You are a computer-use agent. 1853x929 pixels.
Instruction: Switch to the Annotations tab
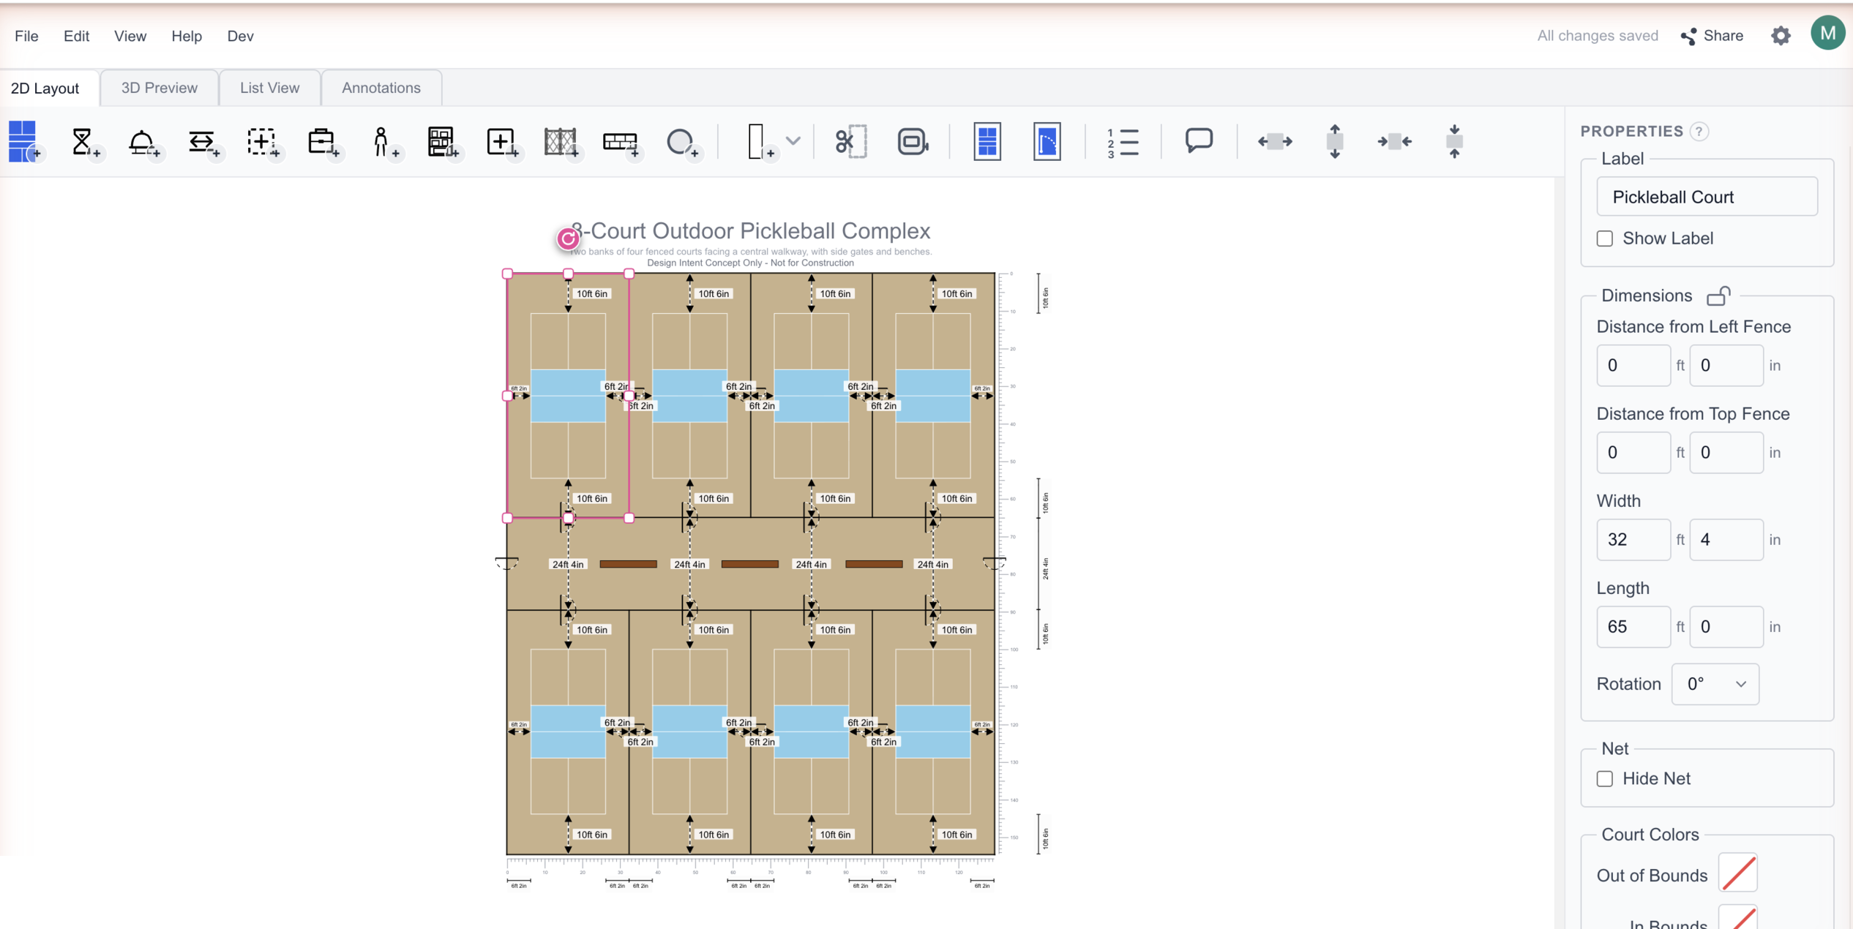click(x=381, y=88)
